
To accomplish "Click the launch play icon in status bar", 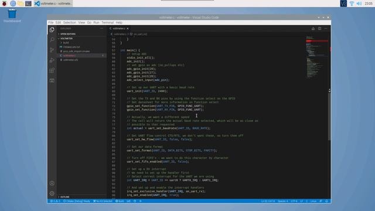I will [141, 201].
